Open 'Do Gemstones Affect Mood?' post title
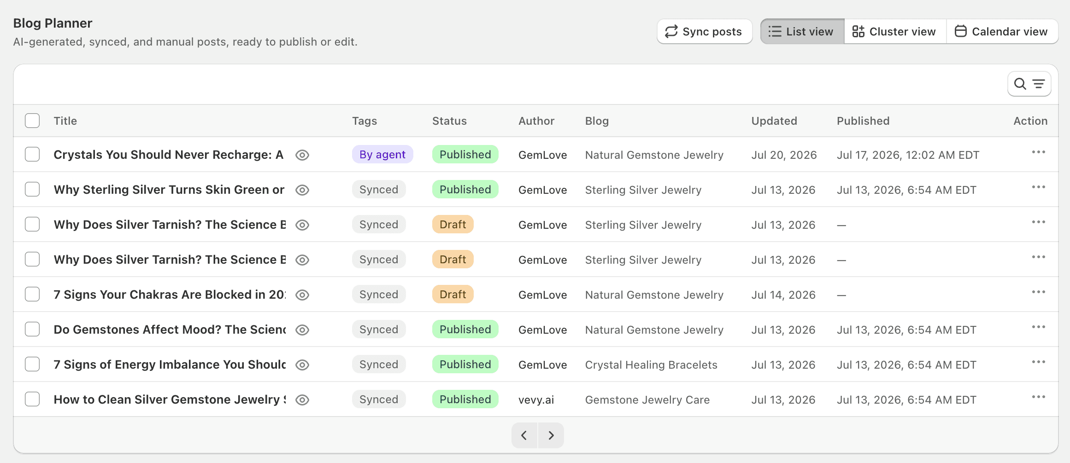The height and width of the screenshot is (463, 1070). pos(170,330)
